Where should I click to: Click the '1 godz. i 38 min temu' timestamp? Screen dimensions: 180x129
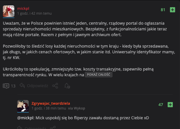[49, 108]
